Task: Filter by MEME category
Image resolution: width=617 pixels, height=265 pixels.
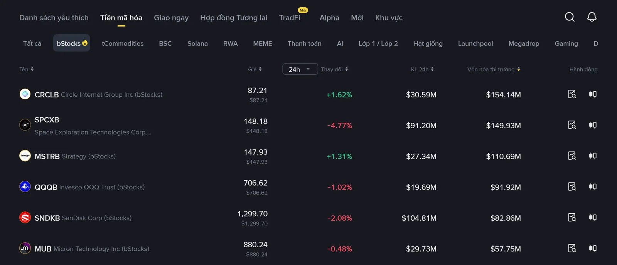Action: (263, 44)
